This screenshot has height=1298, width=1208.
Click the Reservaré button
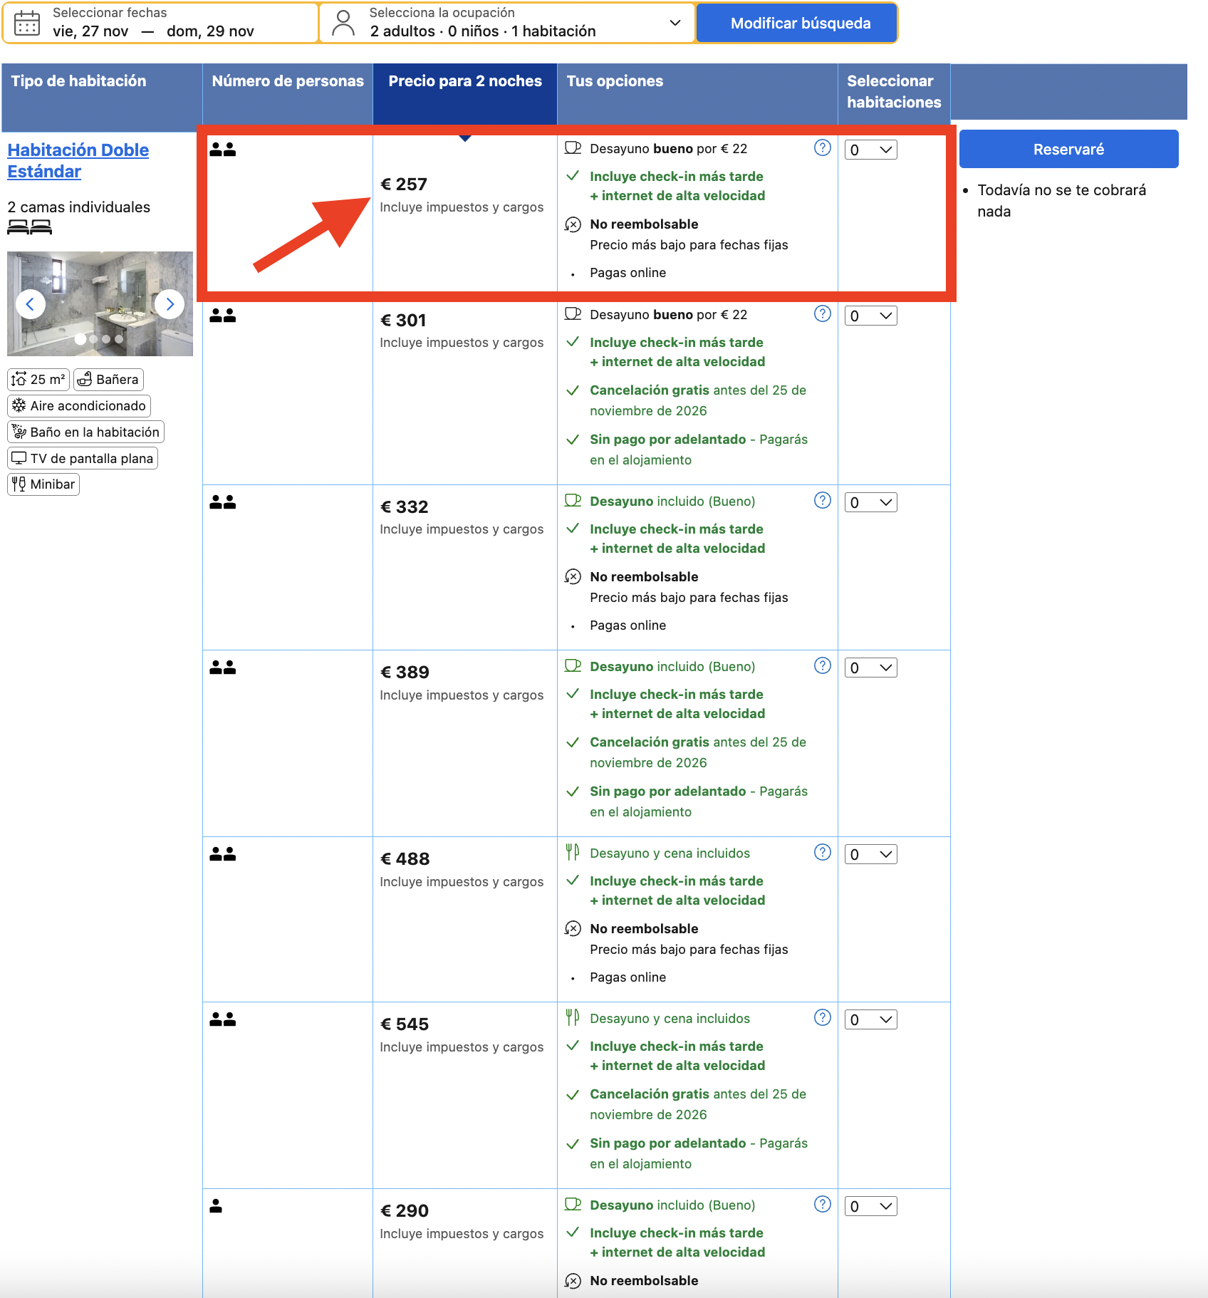pos(1068,149)
